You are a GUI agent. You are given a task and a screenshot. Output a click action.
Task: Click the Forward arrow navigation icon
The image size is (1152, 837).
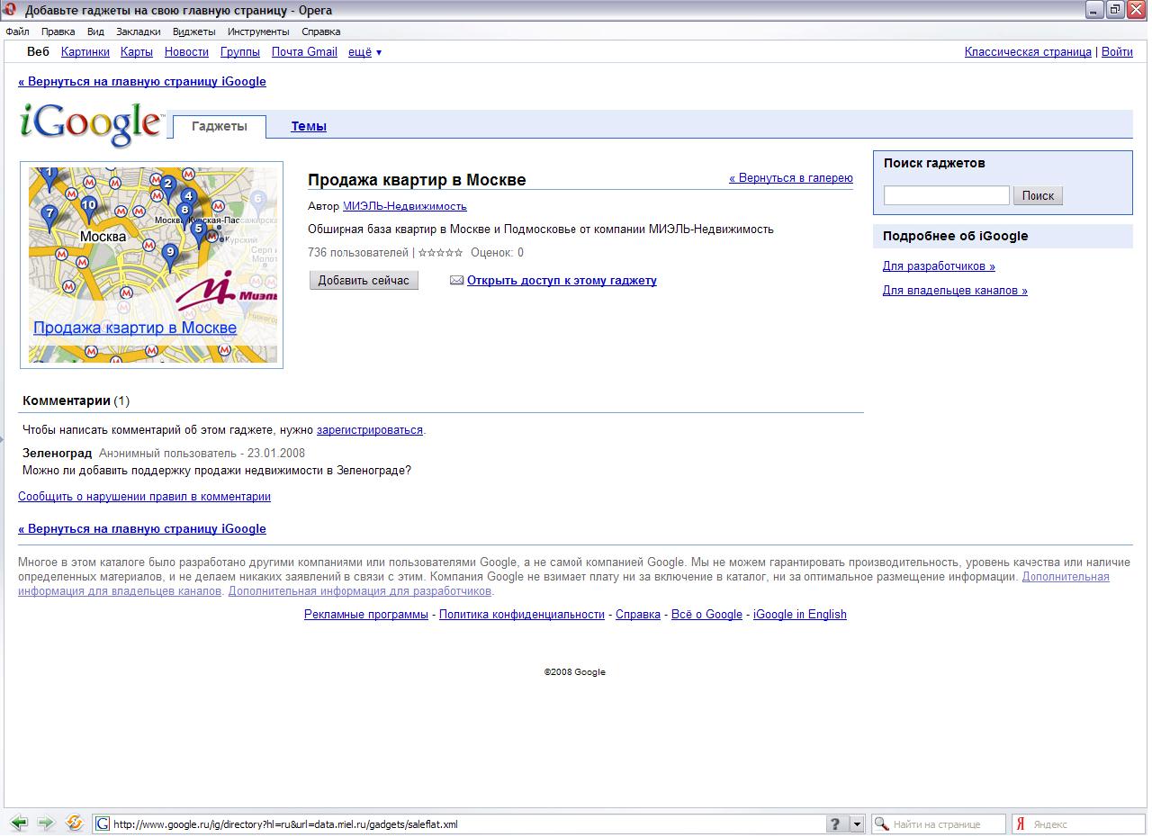46,823
